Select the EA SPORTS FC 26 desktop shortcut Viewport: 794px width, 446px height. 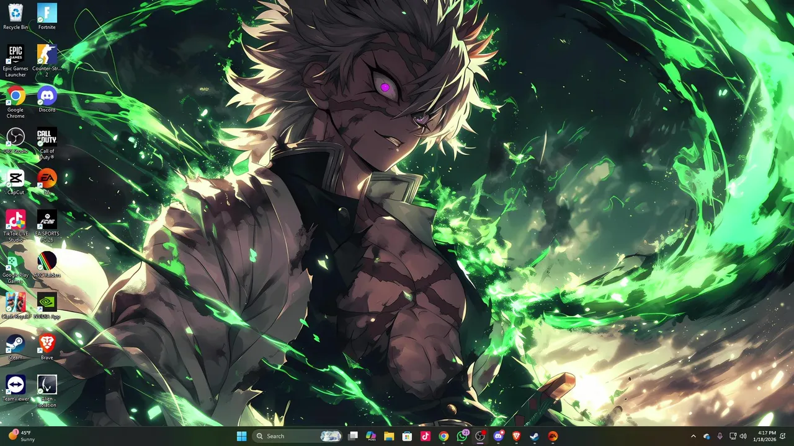tap(47, 226)
